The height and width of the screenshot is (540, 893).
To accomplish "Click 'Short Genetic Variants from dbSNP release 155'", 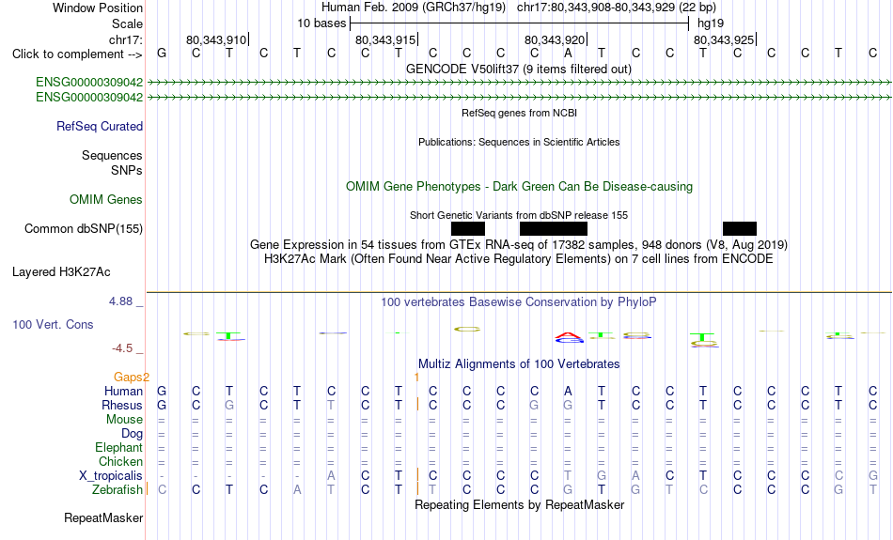I will click(x=519, y=215).
